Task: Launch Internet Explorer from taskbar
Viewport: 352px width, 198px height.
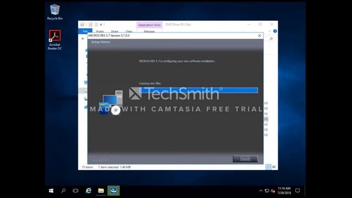Action: [x=89, y=191]
